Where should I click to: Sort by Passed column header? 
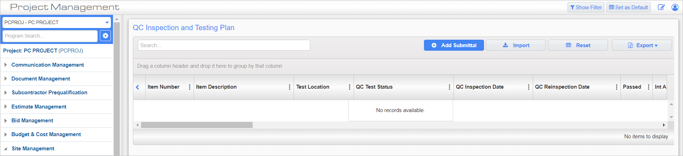coord(632,87)
